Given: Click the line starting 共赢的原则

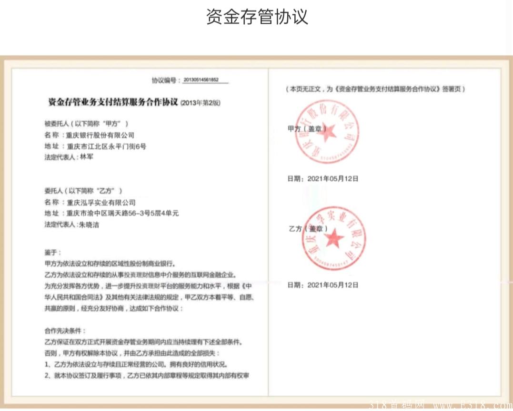Looking at the screenshot, I should pyautogui.click(x=113, y=308).
